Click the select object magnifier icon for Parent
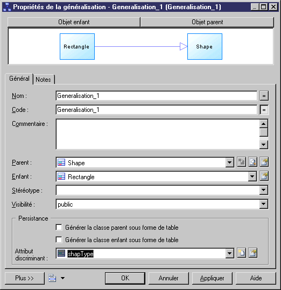 pyautogui.click(x=252, y=162)
